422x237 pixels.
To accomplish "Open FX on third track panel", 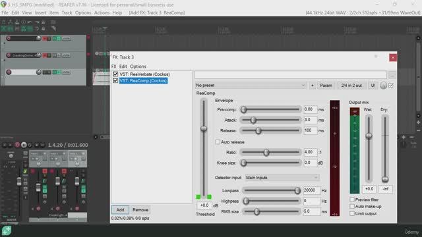I will pos(55,72).
